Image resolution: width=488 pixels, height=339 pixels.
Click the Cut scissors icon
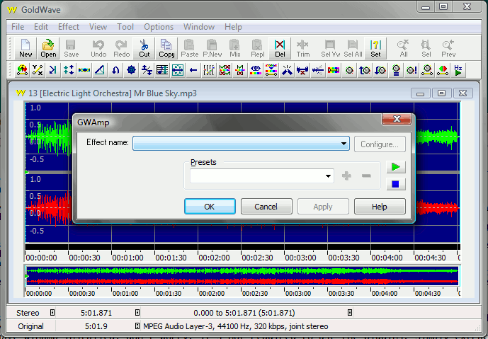(x=144, y=48)
